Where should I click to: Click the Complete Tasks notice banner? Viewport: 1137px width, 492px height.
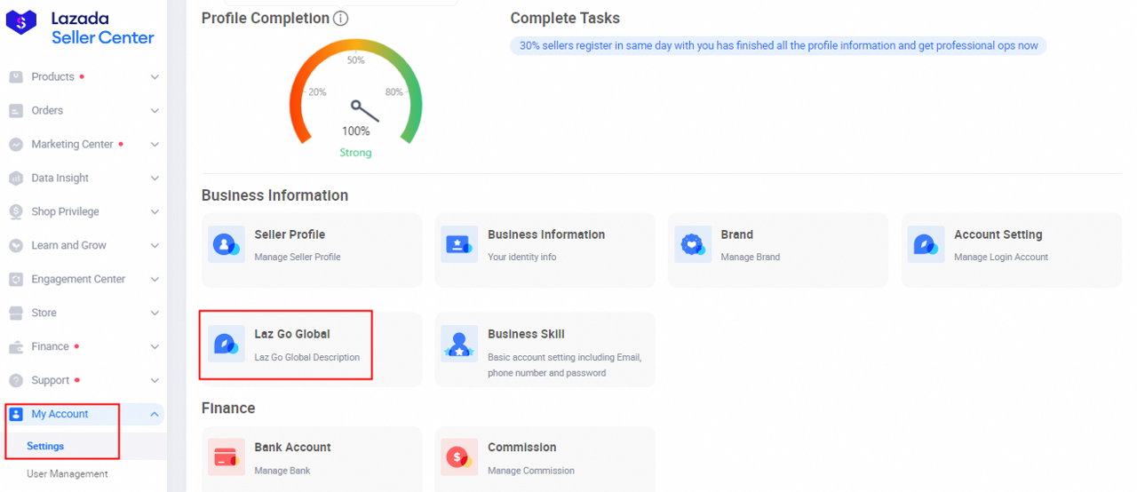coord(778,45)
